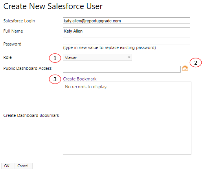Click the 'Full Name' label
Image resolution: width=202 pixels, height=173 pixels.
coord(13,31)
